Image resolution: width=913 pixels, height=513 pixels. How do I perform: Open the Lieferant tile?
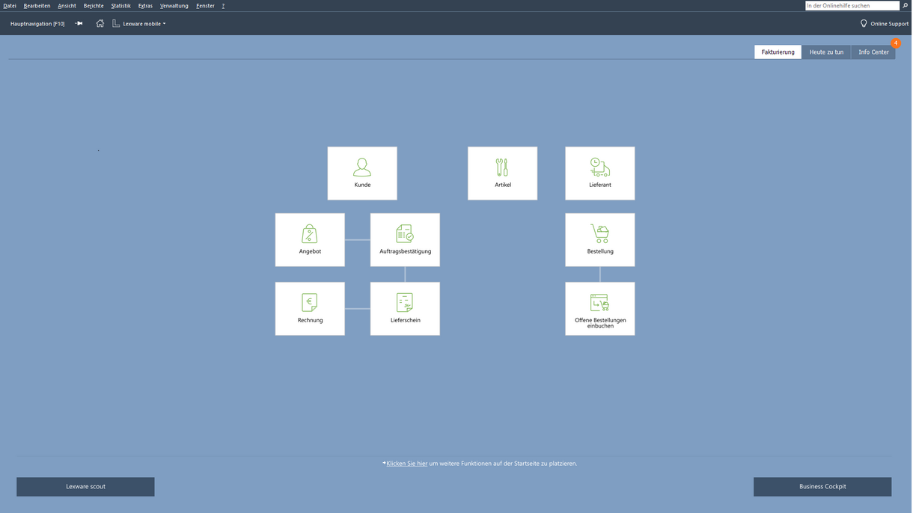[600, 173]
